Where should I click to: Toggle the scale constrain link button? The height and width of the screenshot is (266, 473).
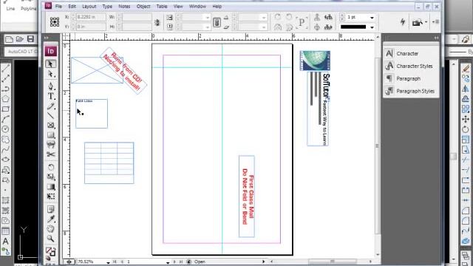pyautogui.click(x=217, y=22)
